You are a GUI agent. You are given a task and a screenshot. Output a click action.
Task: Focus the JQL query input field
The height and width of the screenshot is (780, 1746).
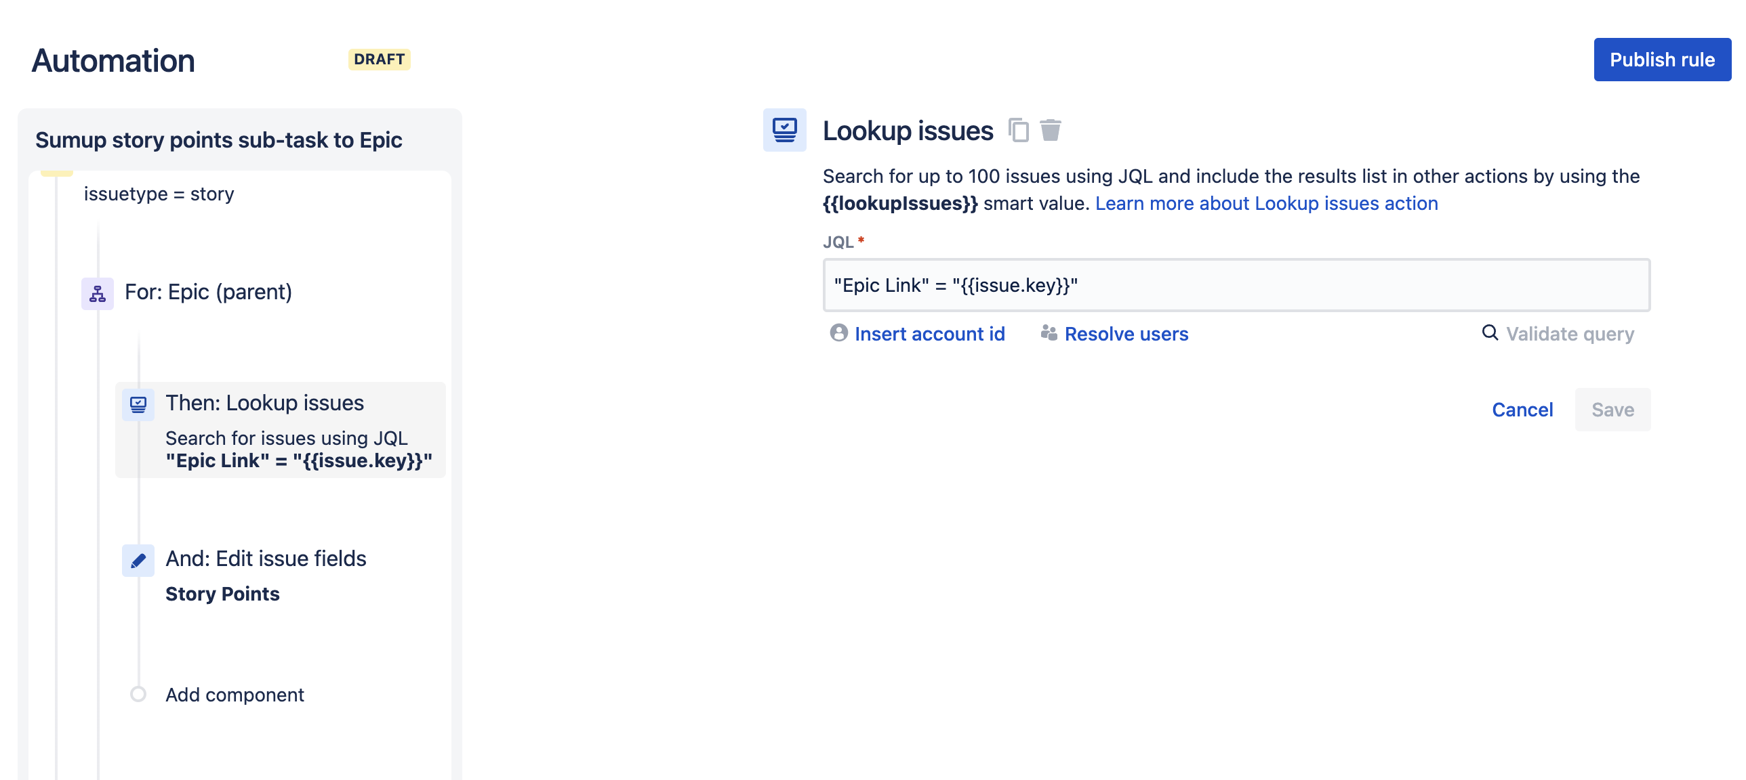[x=1236, y=285]
